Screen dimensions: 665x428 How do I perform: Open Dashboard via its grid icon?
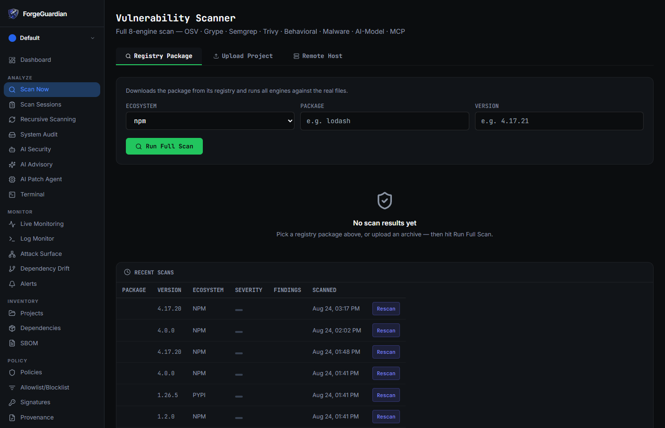[12, 60]
